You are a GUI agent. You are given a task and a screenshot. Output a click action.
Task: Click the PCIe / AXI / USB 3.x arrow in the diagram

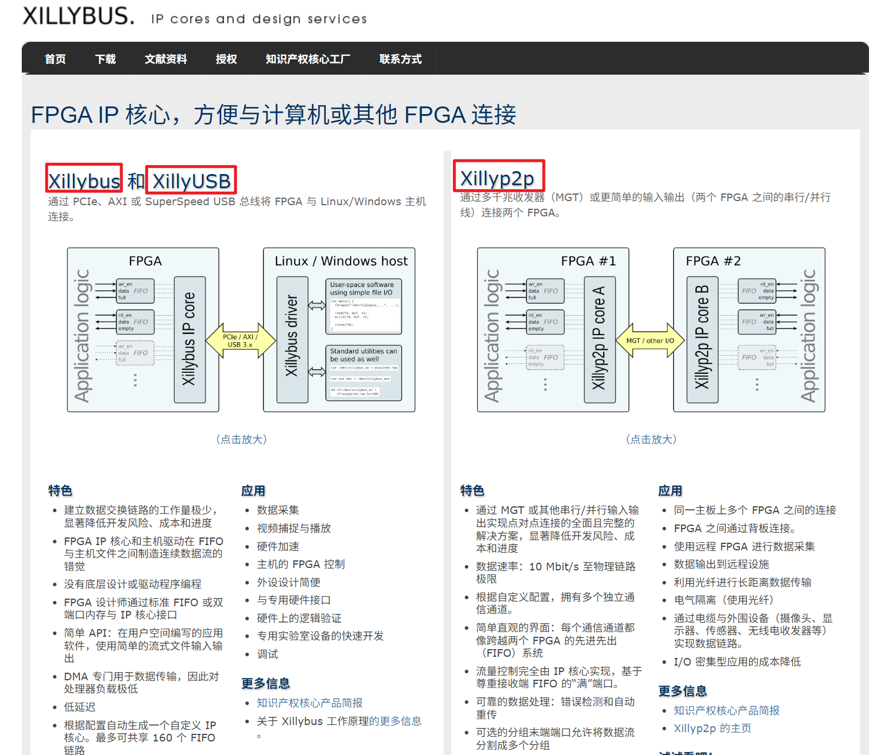pyautogui.click(x=241, y=340)
